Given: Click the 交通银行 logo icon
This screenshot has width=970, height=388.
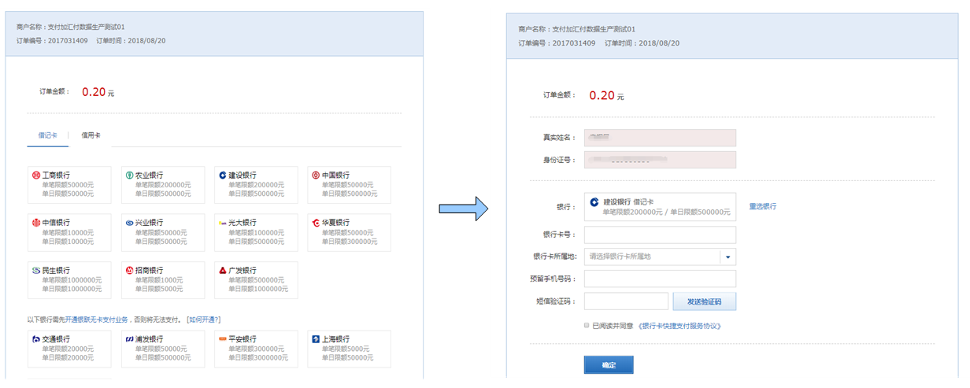Looking at the screenshot, I should [36, 339].
